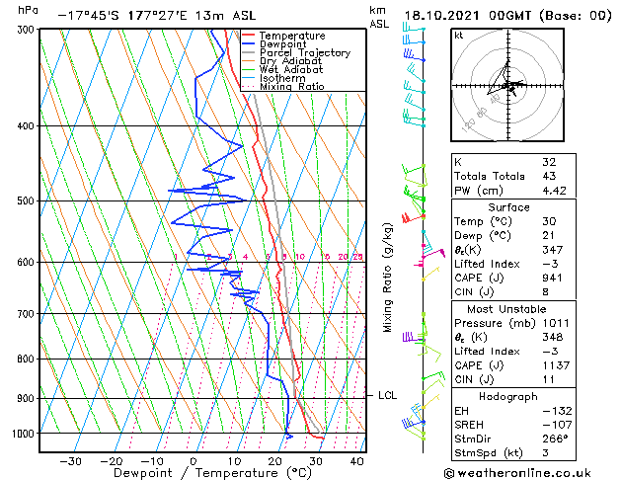Select the 'Dewpoint' legend label

click(x=282, y=44)
